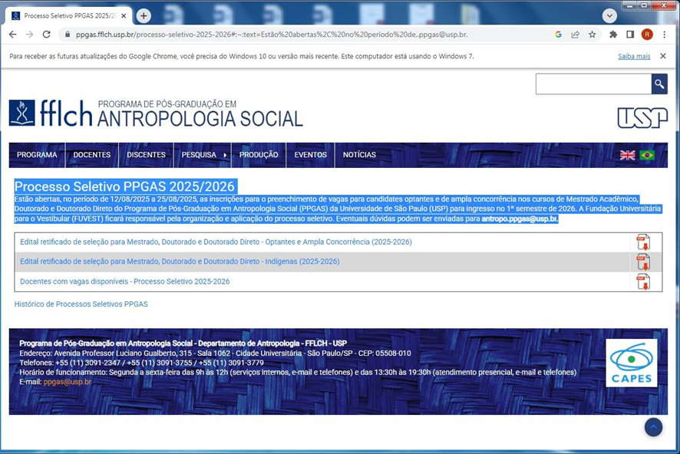Switch language using the UK flag
This screenshot has width=680, height=454.
click(628, 155)
